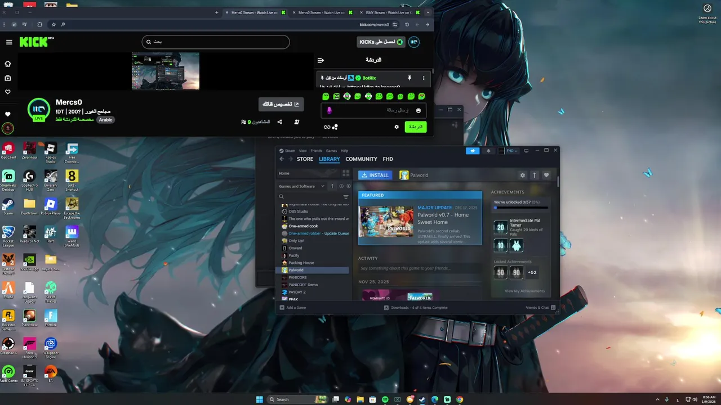Click the Kick stream video preview
Viewport: 721px width, 405px height.
166,71
